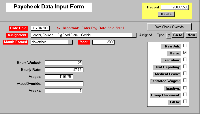The image size is (200, 114).
Task: Click the Type label text
Action: click(x=160, y=35)
